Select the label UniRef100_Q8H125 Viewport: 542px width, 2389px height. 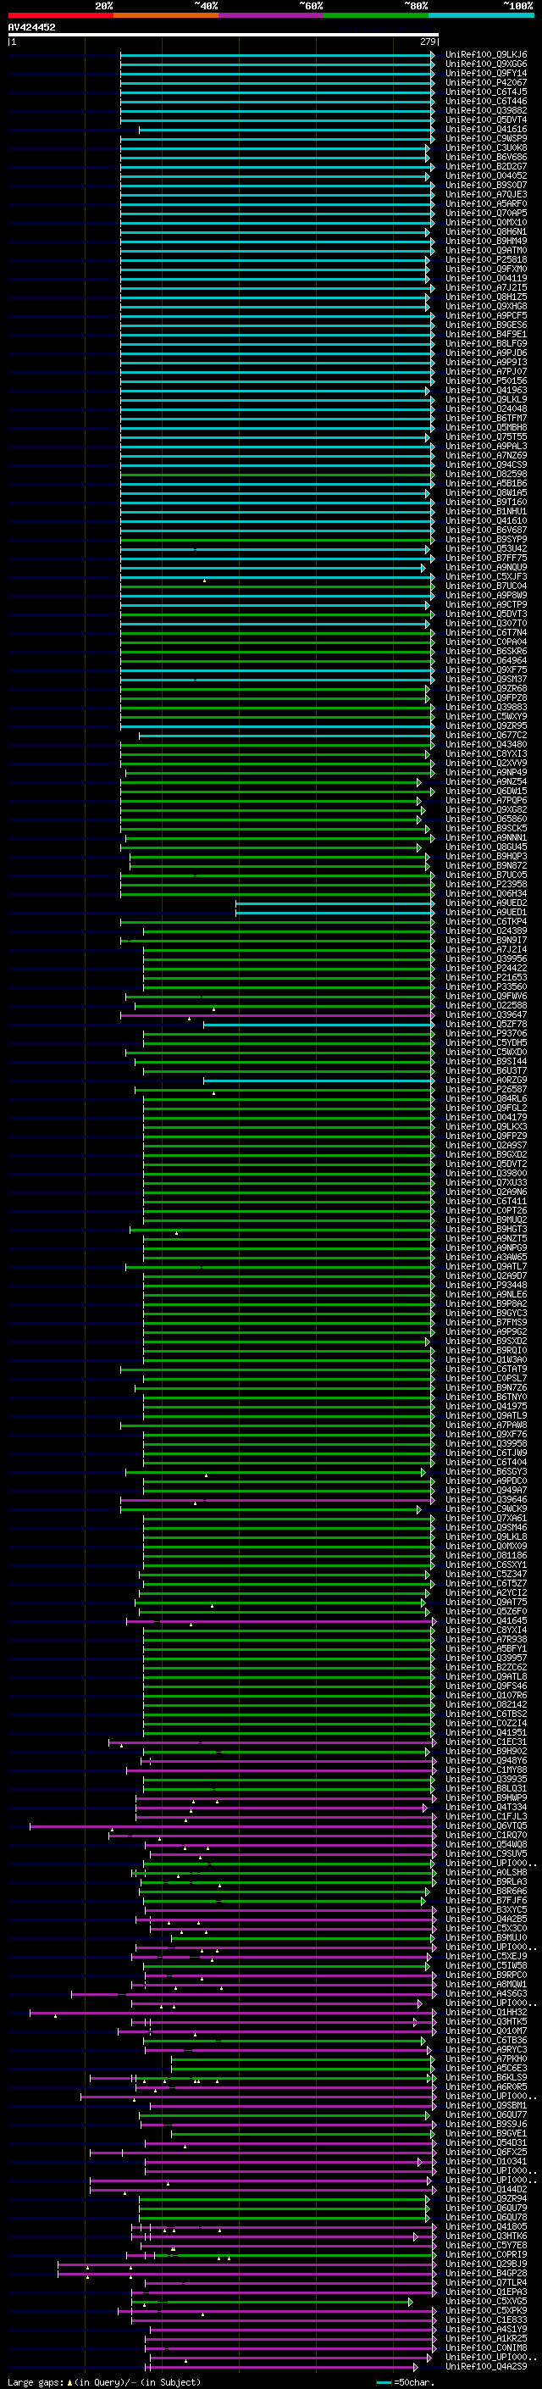pos(486,297)
